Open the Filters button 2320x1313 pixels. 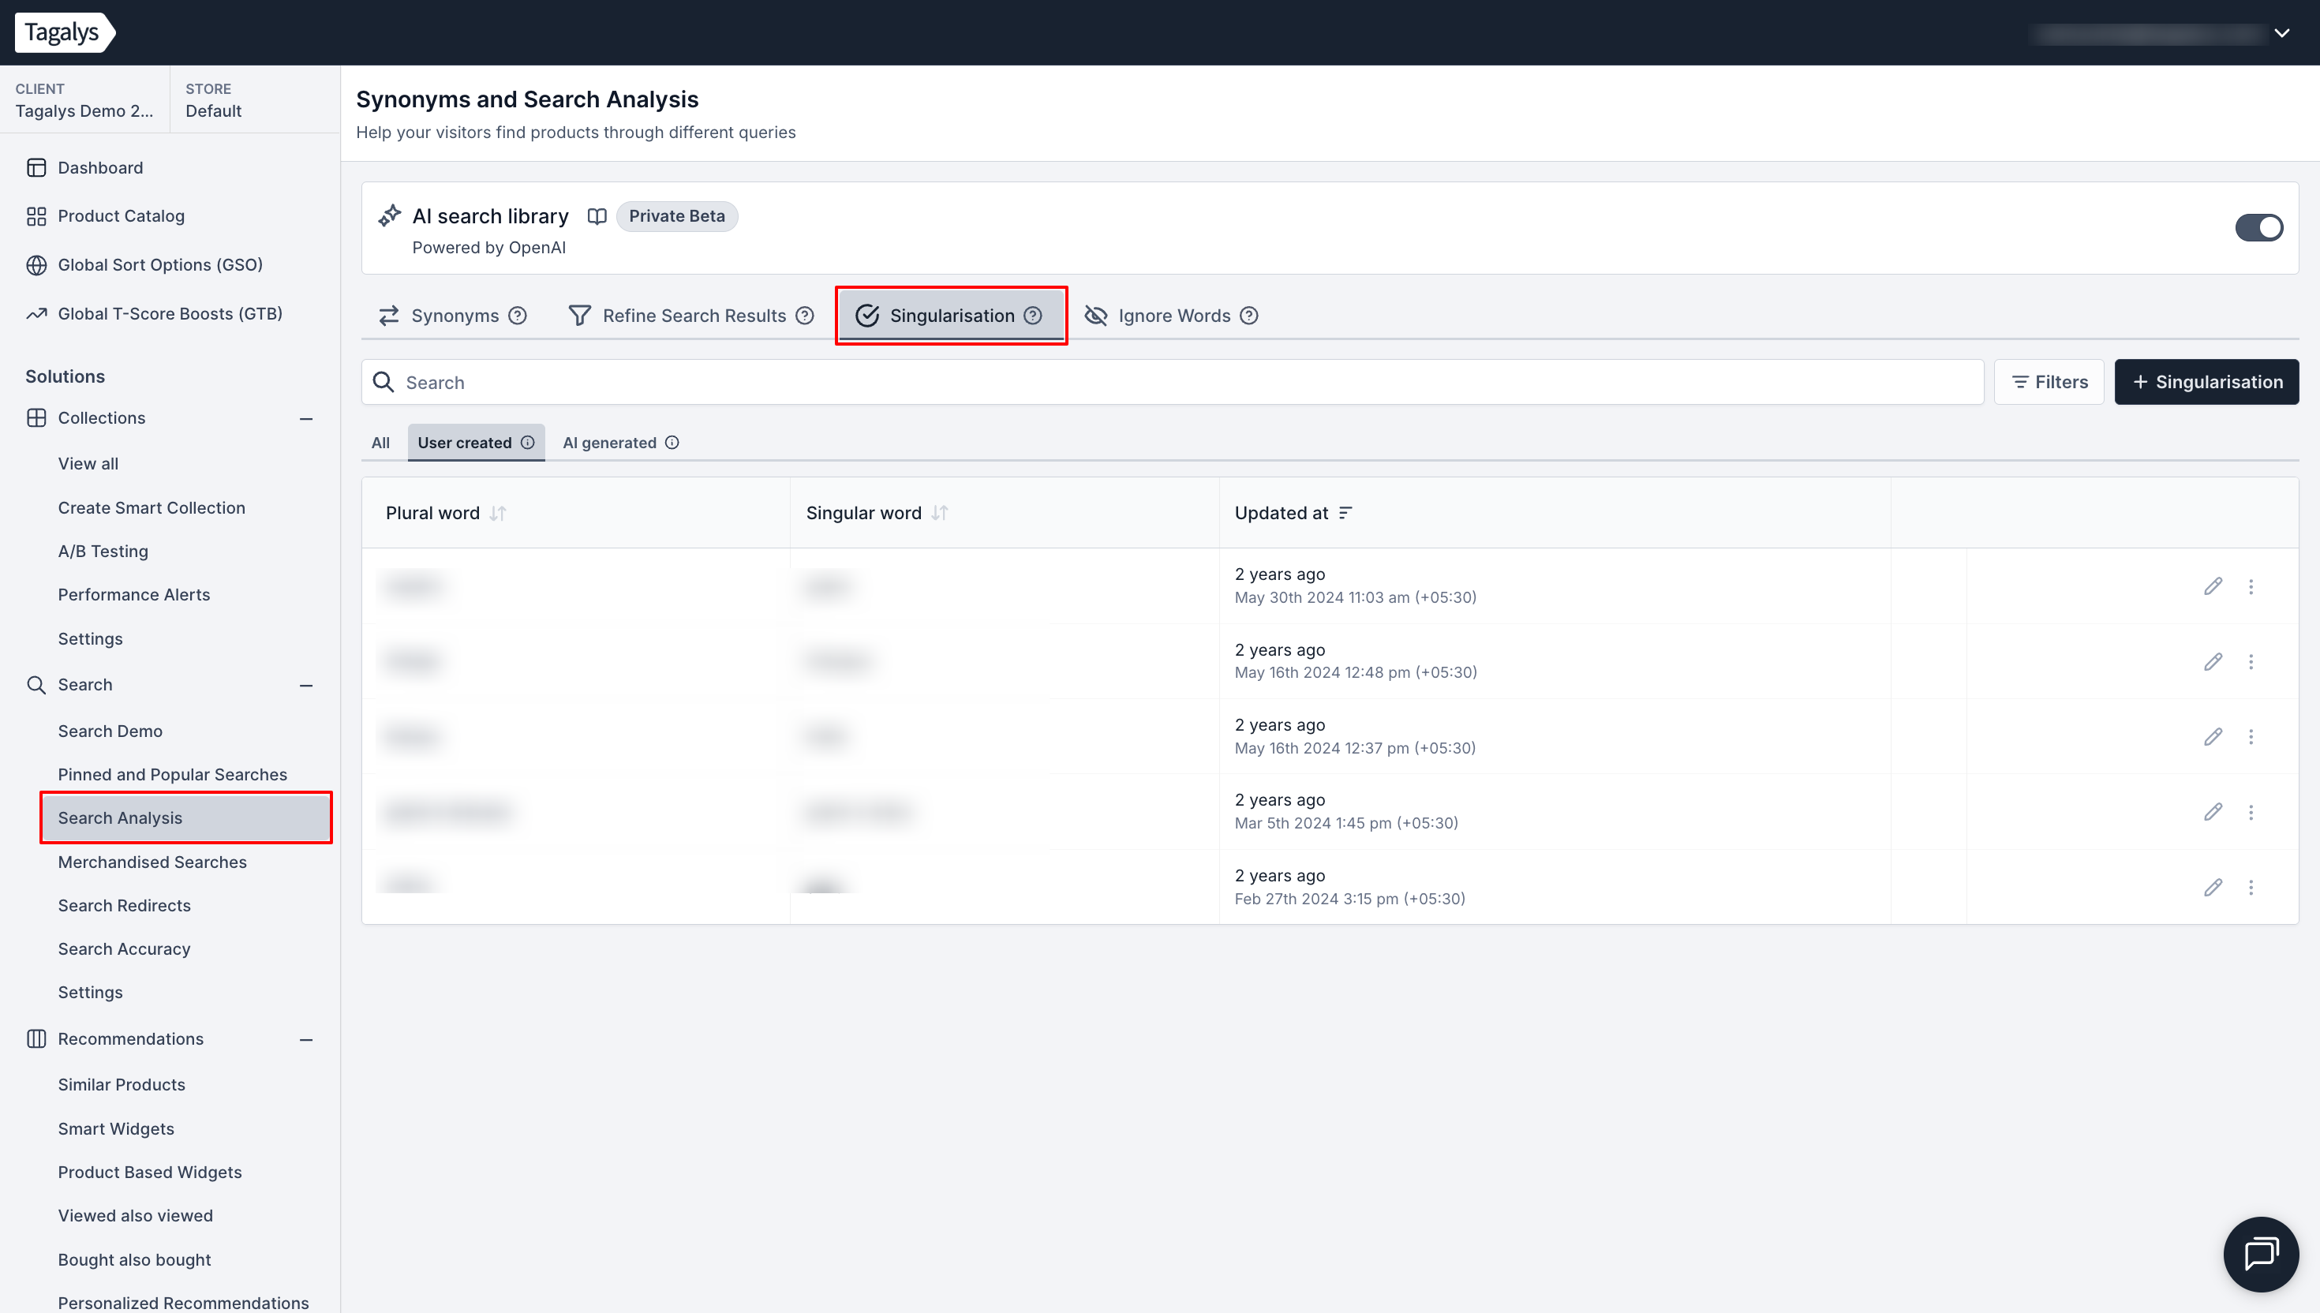pos(2049,383)
